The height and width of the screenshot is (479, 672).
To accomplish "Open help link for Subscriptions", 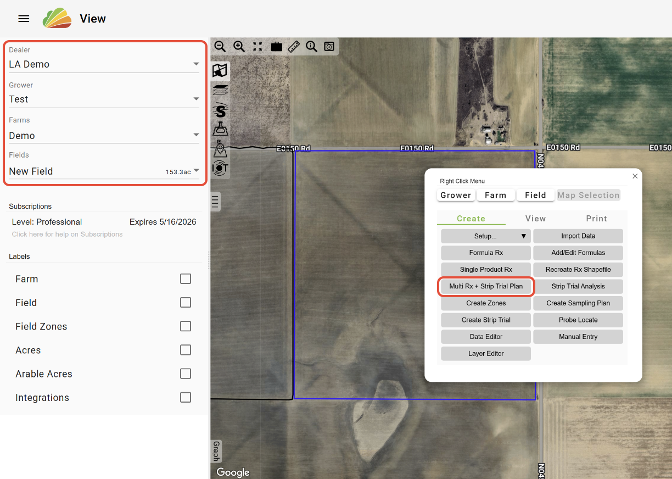I will coord(68,235).
